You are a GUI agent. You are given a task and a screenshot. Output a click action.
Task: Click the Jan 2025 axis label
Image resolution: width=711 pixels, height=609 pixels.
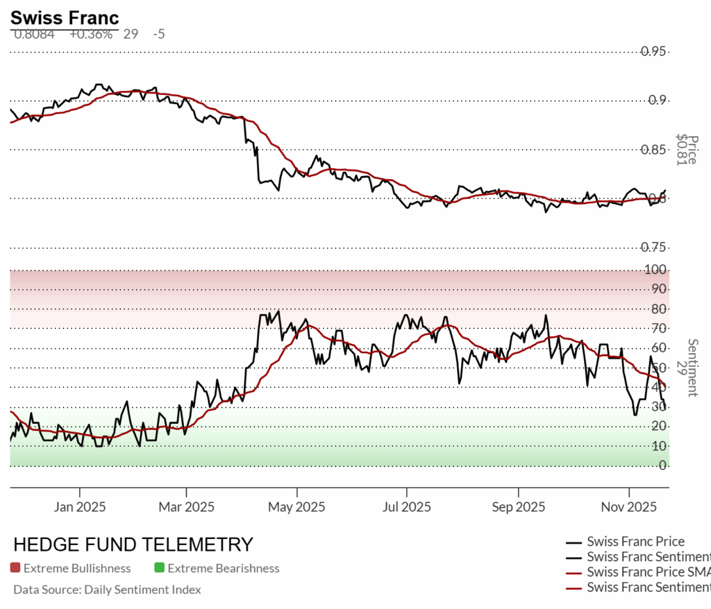(x=81, y=507)
